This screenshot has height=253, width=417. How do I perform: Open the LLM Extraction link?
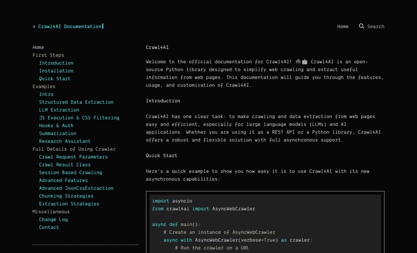pyautogui.click(x=59, y=110)
